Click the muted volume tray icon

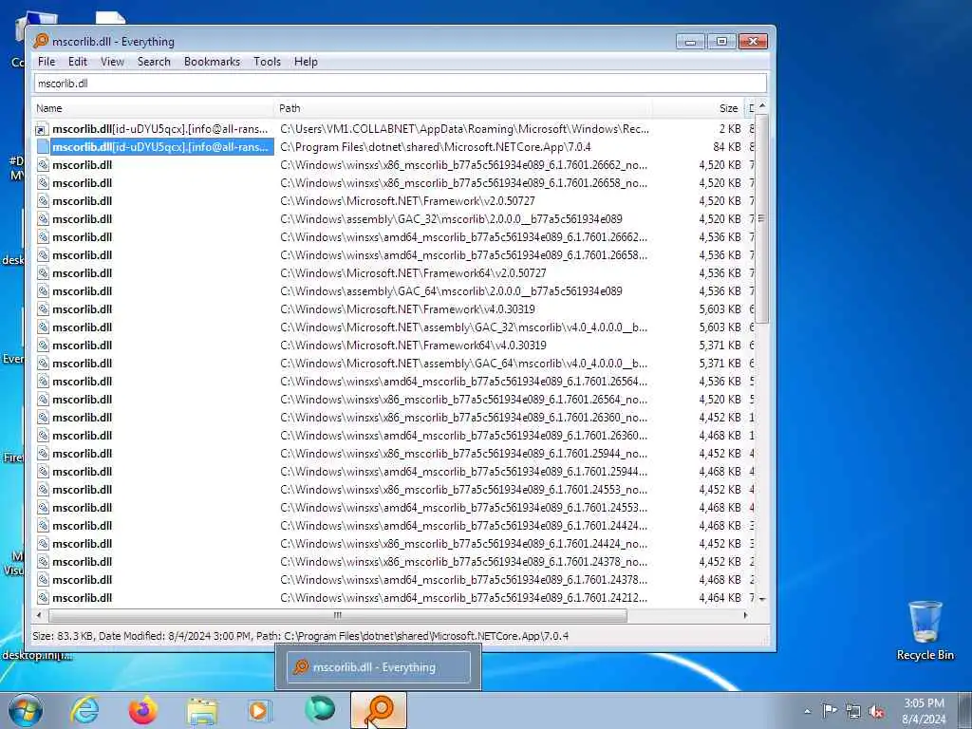[x=876, y=711]
